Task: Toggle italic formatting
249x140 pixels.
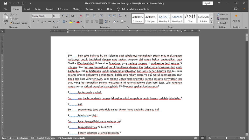Action: pyautogui.click(x=38, y=22)
